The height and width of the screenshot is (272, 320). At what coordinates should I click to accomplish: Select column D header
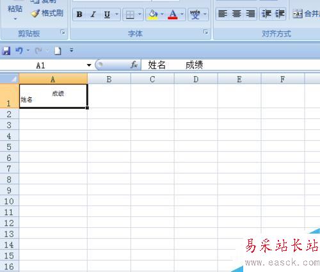coord(196,79)
